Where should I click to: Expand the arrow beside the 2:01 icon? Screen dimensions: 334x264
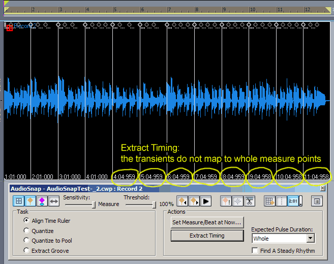[300, 202]
